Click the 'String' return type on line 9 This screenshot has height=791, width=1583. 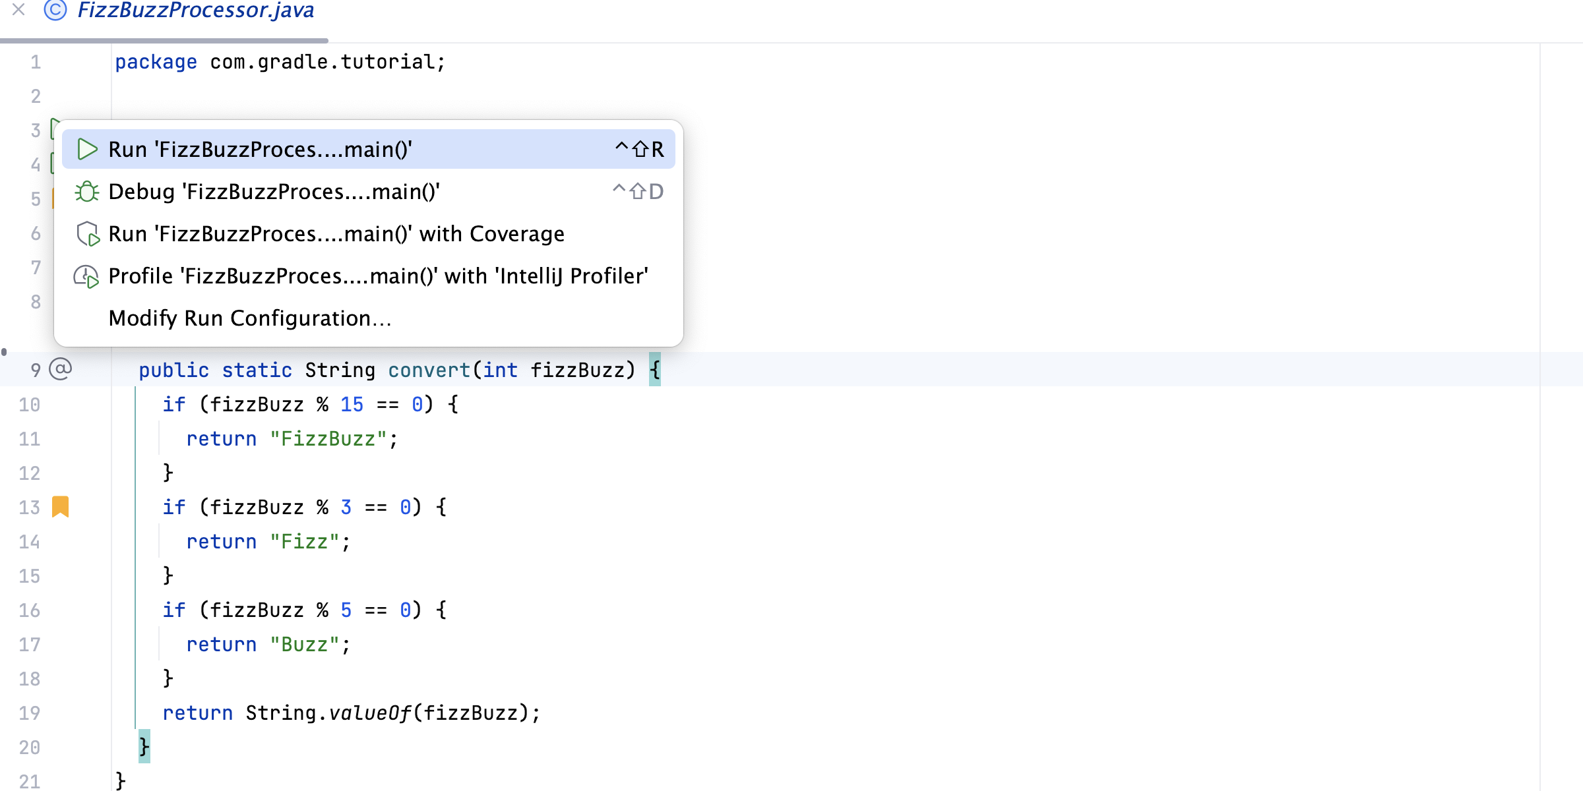(340, 370)
